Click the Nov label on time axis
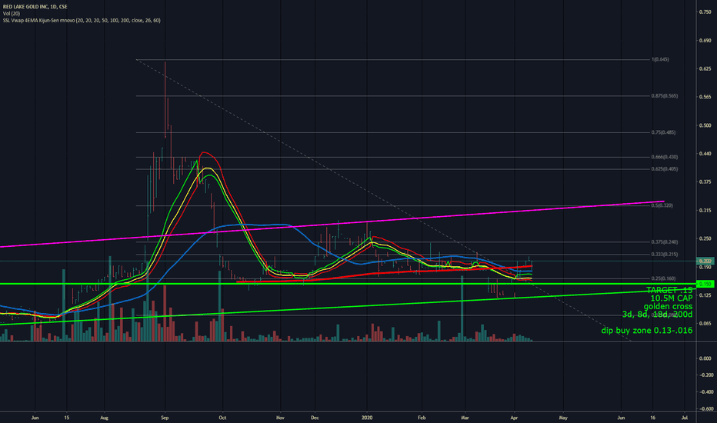The height and width of the screenshot is (423, 717). point(281,418)
